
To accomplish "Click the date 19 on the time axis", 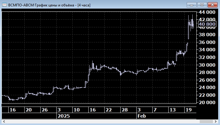I will [x=188, y=110].
